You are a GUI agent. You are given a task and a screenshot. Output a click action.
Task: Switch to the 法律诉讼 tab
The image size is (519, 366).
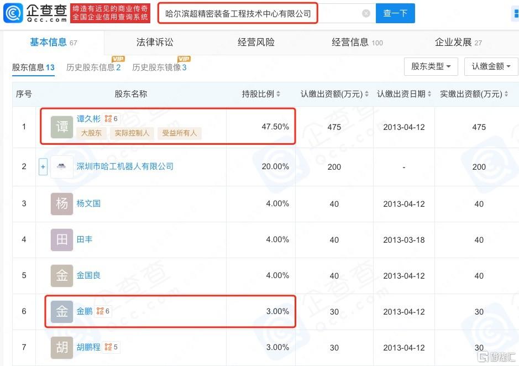155,43
